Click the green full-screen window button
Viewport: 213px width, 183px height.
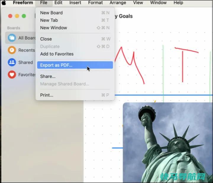coord(24,16)
